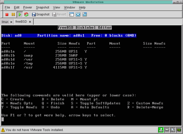Image resolution: width=183 pixels, height=134 pixels.
Task: Click the hard disk status bar icon
Action: (167, 130)
